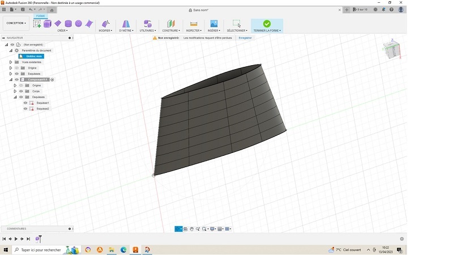Expand the Vues existantes folder
Image resolution: width=453 pixels, height=255 pixels.
pyautogui.click(x=10, y=62)
